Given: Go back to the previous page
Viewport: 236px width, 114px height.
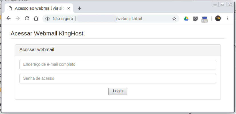Looking at the screenshot, I should pos(9,19).
